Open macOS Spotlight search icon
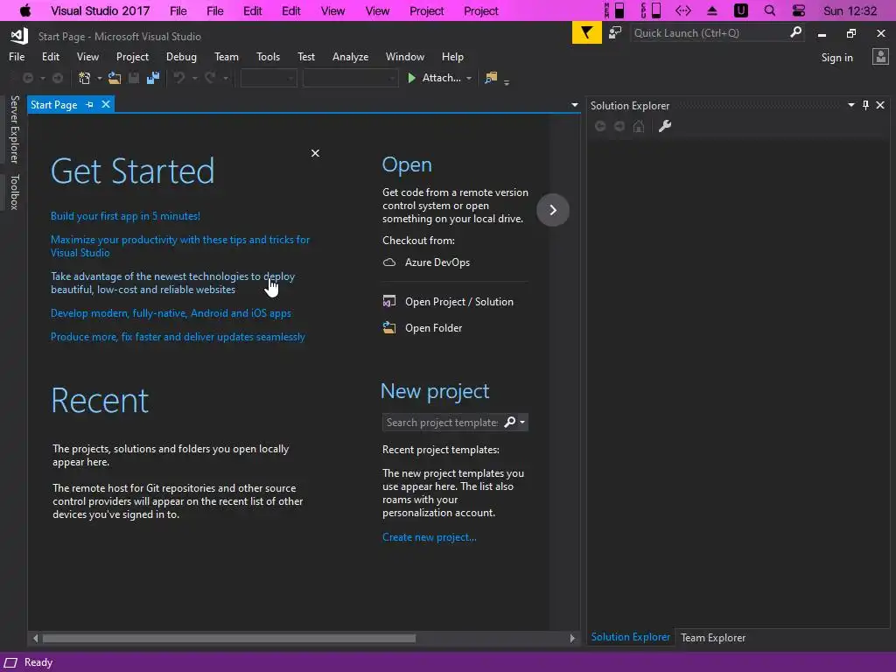 tap(770, 10)
